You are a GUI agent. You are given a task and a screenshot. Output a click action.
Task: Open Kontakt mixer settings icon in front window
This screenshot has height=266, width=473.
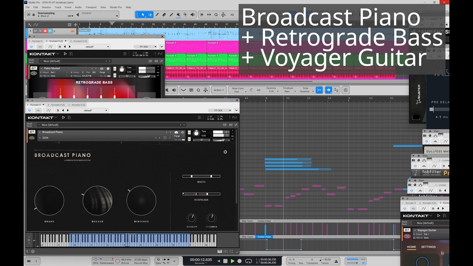click(199, 117)
